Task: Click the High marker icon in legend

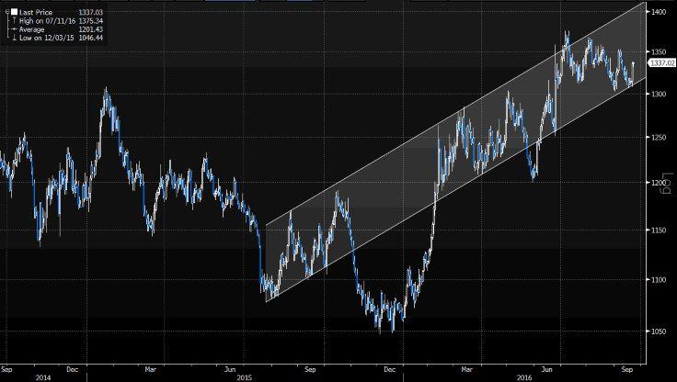Action: 12,20
